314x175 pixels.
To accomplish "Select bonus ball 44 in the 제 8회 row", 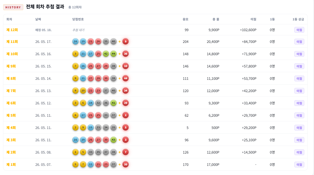I will point(126,78).
